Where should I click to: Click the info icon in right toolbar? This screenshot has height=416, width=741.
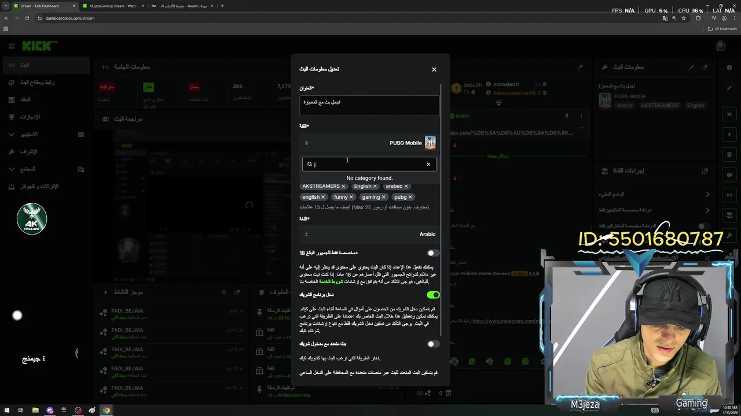[729, 68]
